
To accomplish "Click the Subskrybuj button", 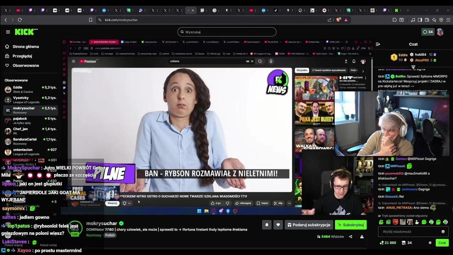I will pos(351,225).
